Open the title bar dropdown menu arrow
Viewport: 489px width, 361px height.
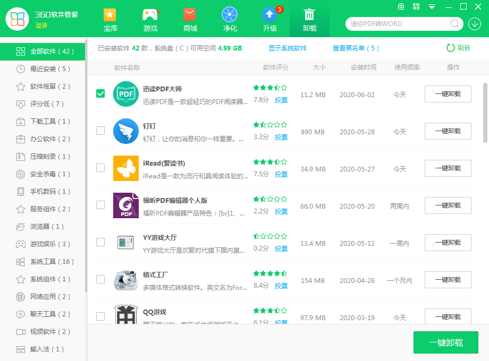tap(432, 7)
